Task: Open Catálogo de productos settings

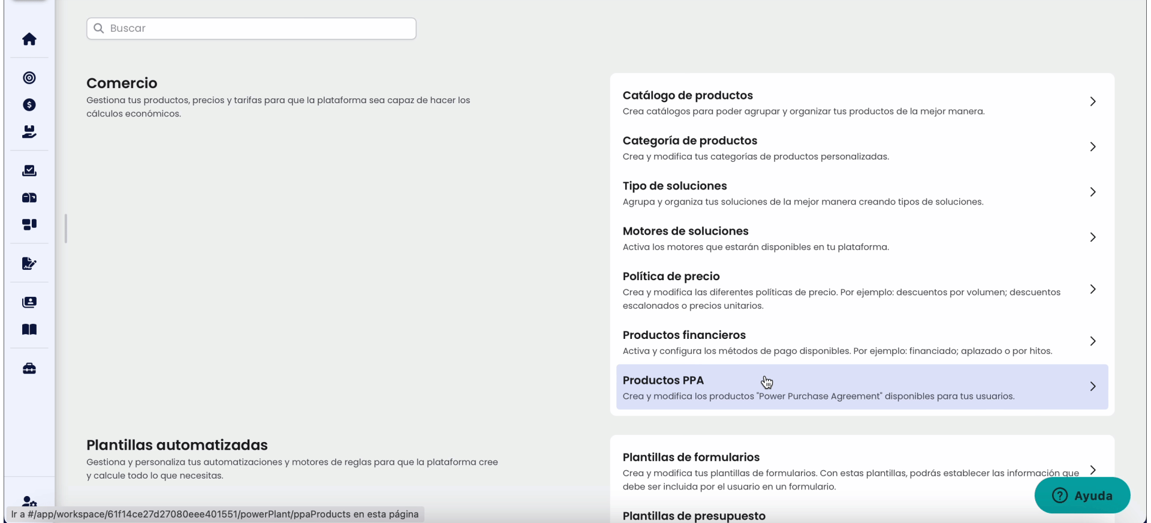Action: coord(862,102)
